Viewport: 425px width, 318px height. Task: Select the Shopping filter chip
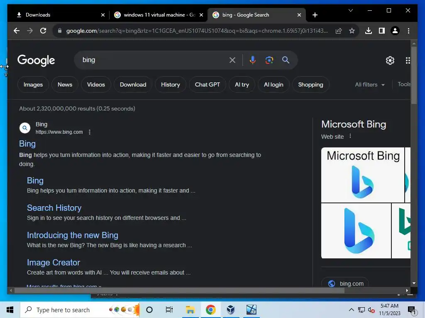310,84
